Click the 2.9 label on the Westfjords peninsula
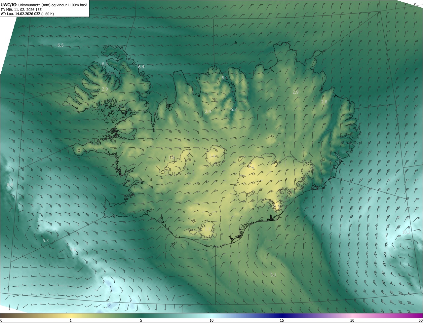Viewport: 423px width, 323px height. (105, 89)
